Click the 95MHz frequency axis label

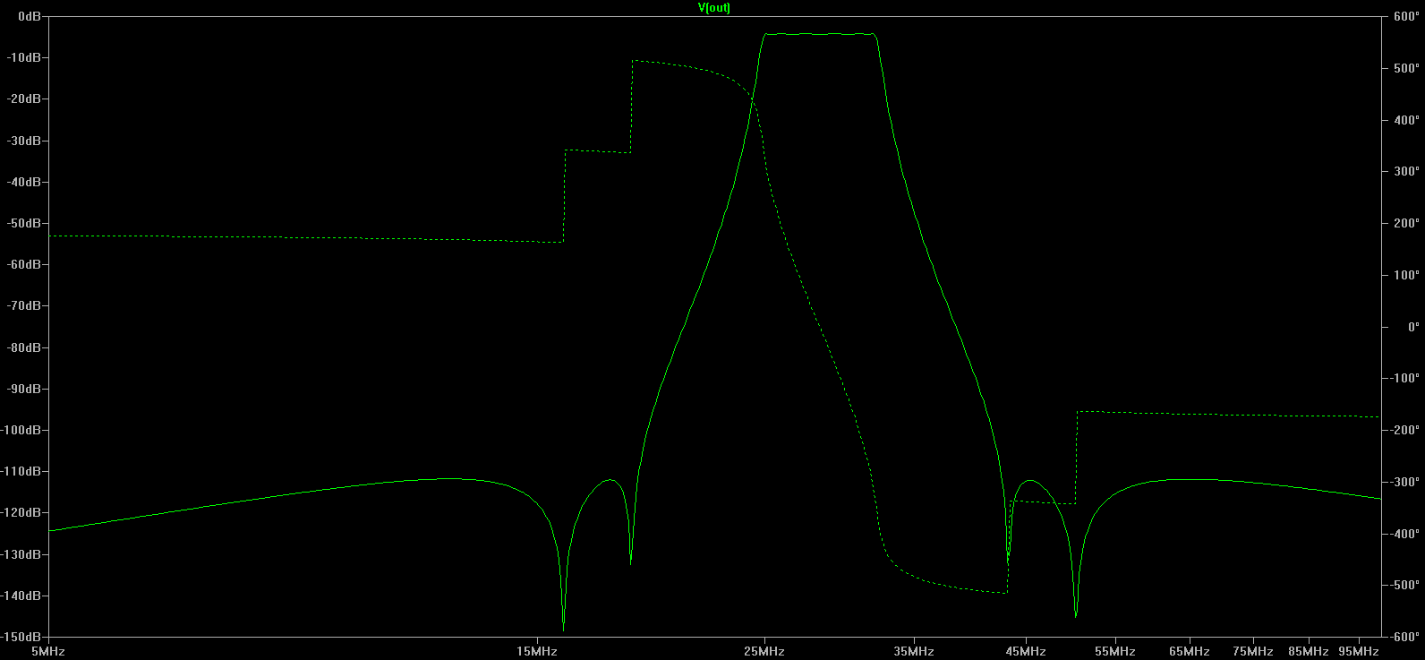click(x=1358, y=651)
